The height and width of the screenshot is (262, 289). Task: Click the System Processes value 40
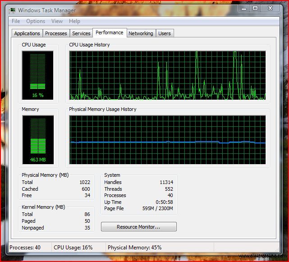click(170, 195)
